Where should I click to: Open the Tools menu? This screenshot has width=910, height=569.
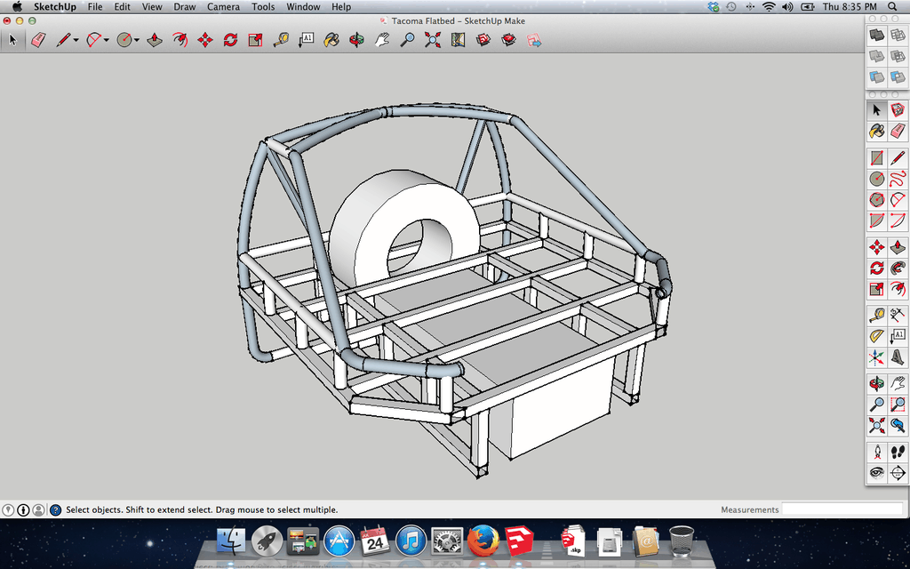(263, 7)
